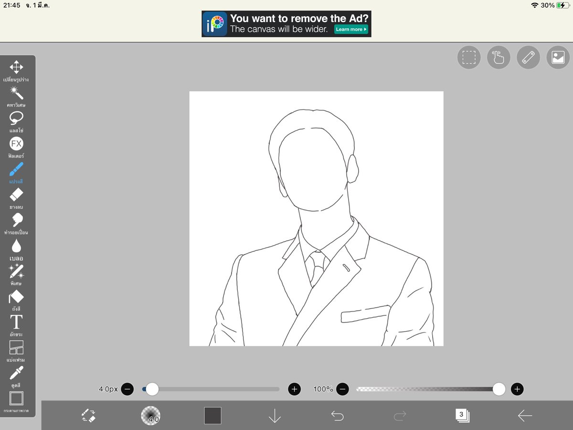Click the brush thickness slider knob
Viewport: 573px width, 430px height.
click(152, 389)
